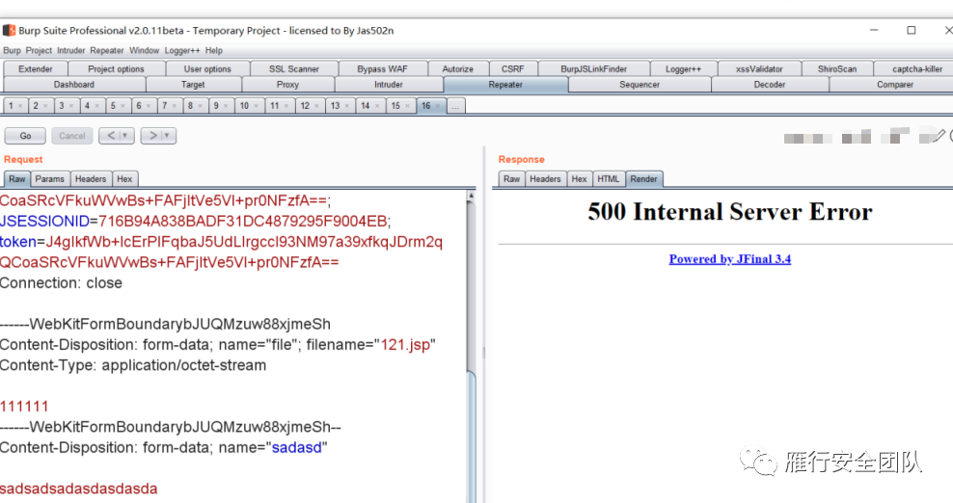Image resolution: width=953 pixels, height=503 pixels.
Task: Switch to the SSL Scanner tab
Action: (294, 68)
